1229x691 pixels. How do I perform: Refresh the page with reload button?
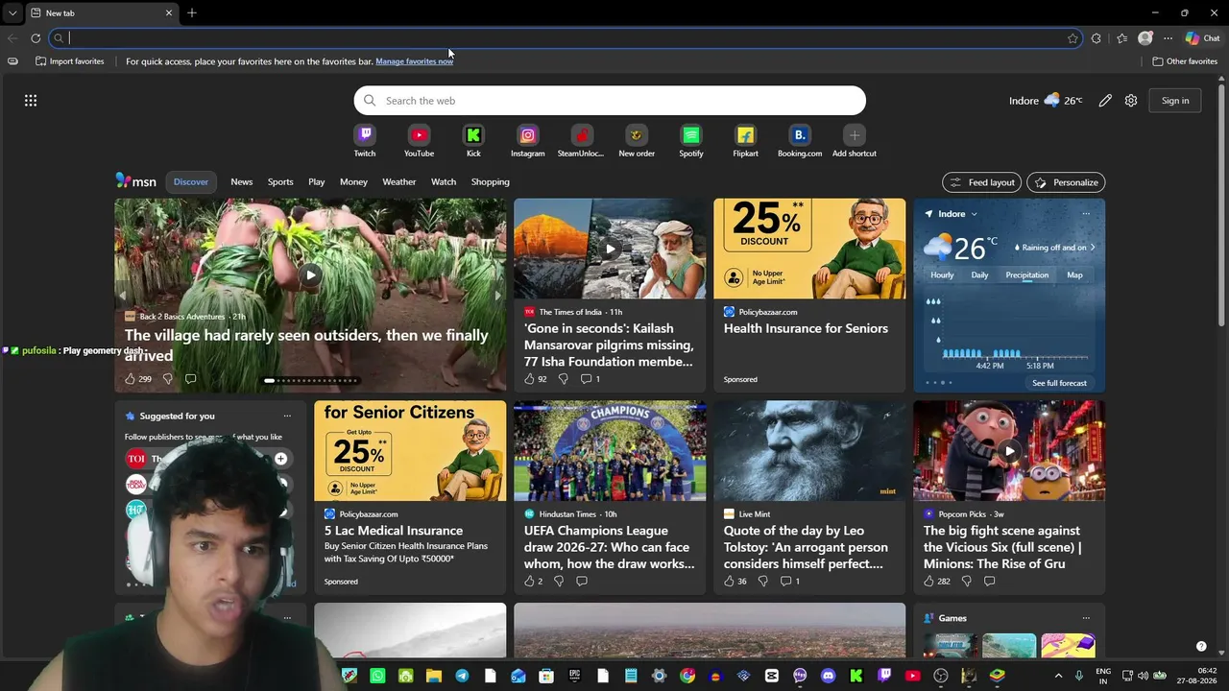[x=36, y=38]
